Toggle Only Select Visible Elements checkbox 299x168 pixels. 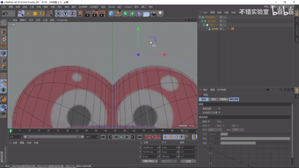click(x=219, y=113)
